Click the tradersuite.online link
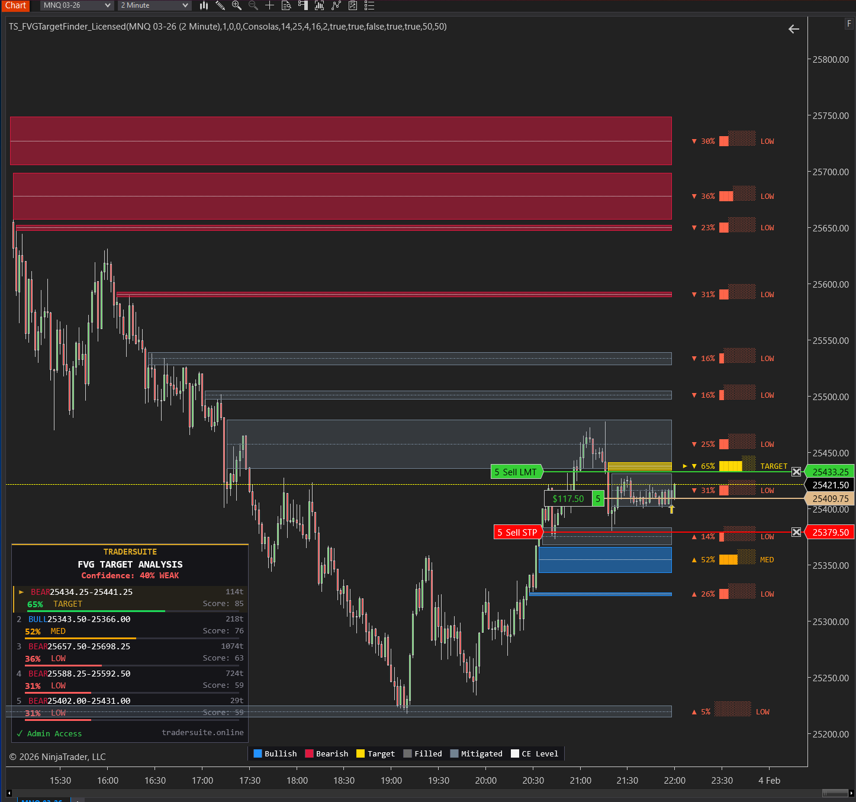Viewport: 856px width, 802px height. coord(202,732)
